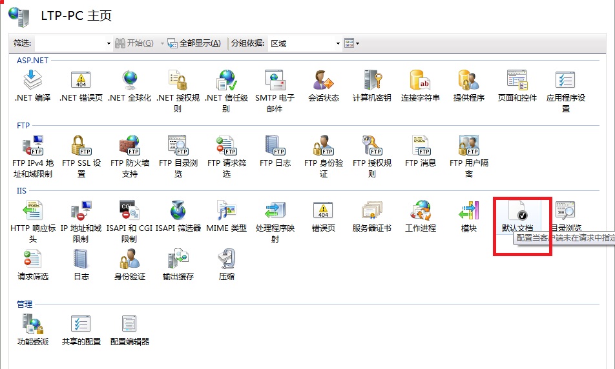Open the view mode dropdown button
This screenshot has width=615, height=369.
(352, 43)
